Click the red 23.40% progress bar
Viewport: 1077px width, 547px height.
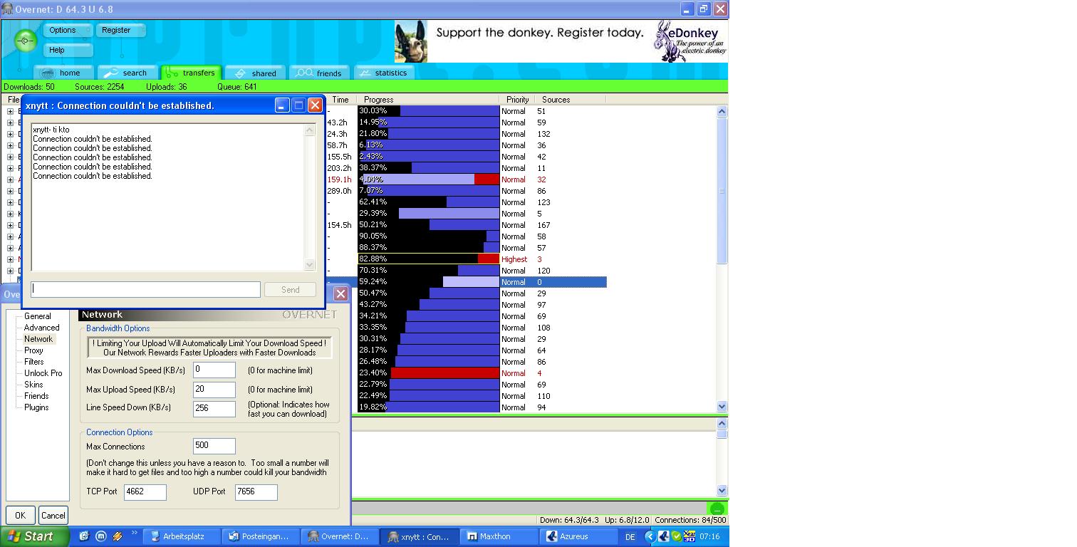click(x=429, y=373)
